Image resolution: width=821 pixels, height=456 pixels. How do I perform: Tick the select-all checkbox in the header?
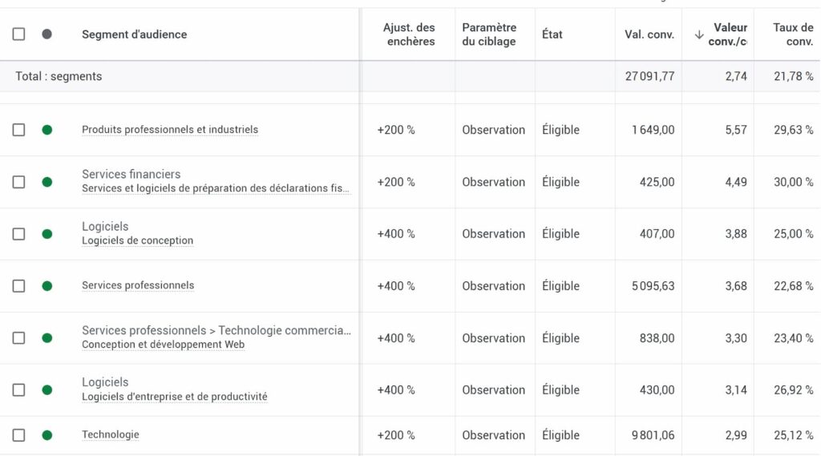(18, 34)
